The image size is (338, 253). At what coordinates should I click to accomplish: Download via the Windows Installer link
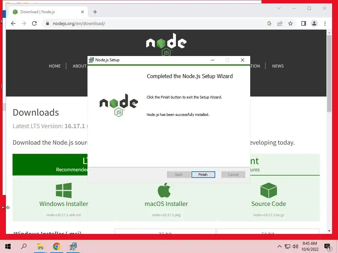[x=64, y=204]
